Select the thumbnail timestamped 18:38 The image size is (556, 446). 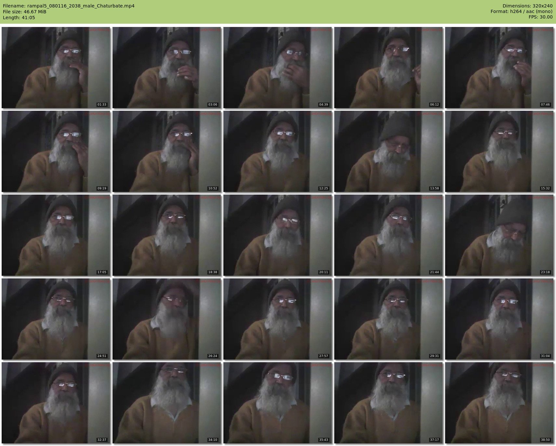pos(166,235)
